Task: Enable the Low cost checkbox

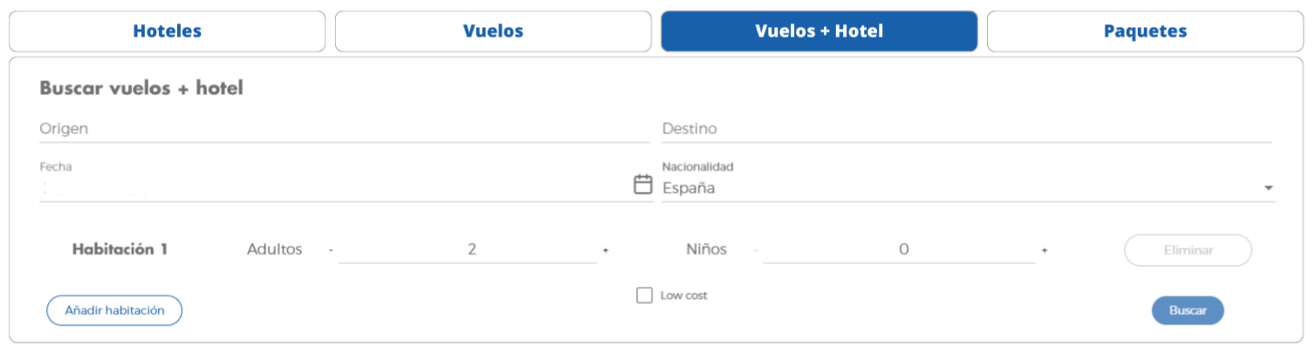Action: coord(645,295)
